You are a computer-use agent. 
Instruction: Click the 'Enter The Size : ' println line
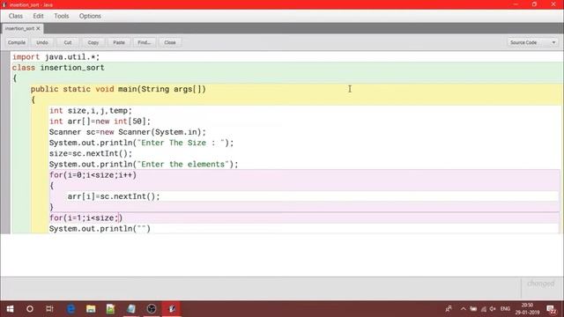tap(141, 143)
